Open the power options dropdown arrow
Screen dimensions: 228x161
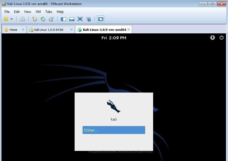click(x=11, y=19)
